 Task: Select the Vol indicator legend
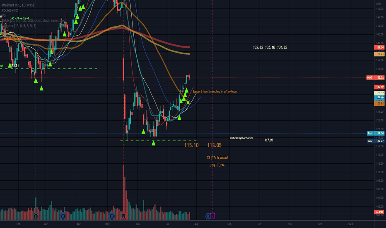pyautogui.click(x=4, y=15)
